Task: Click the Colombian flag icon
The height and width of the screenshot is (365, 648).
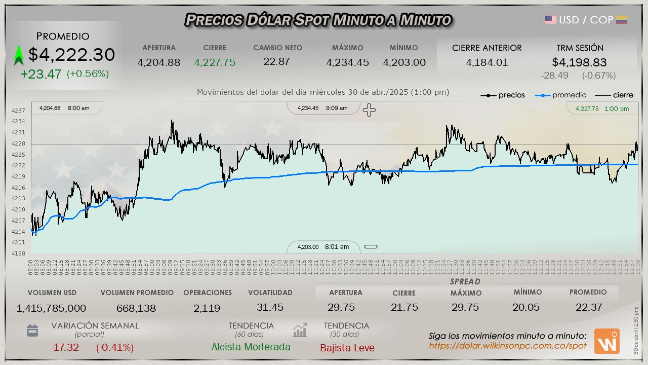Action: pos(621,20)
